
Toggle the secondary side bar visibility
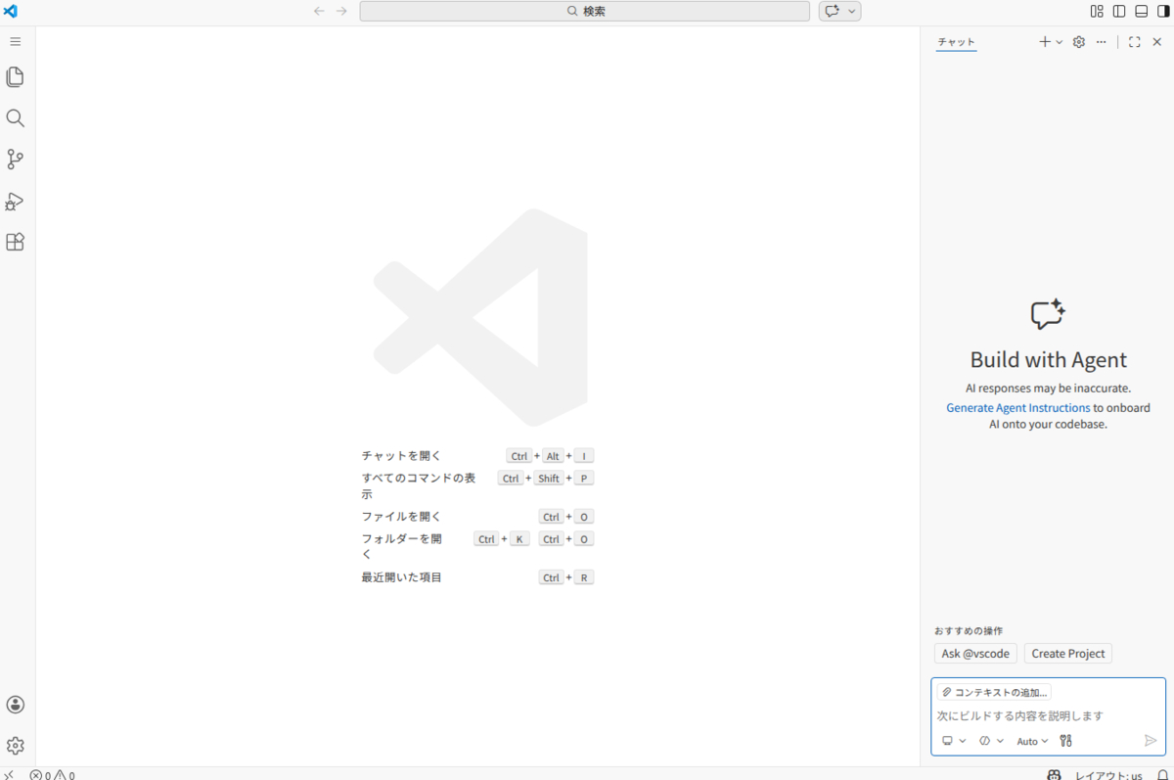(1163, 11)
